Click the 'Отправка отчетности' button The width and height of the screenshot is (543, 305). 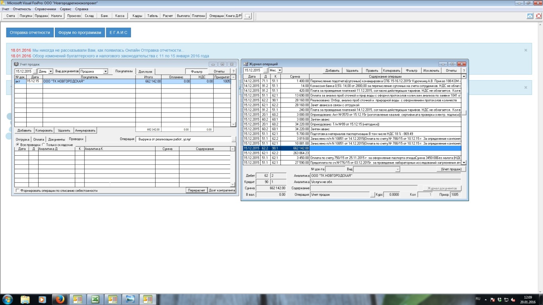30,33
